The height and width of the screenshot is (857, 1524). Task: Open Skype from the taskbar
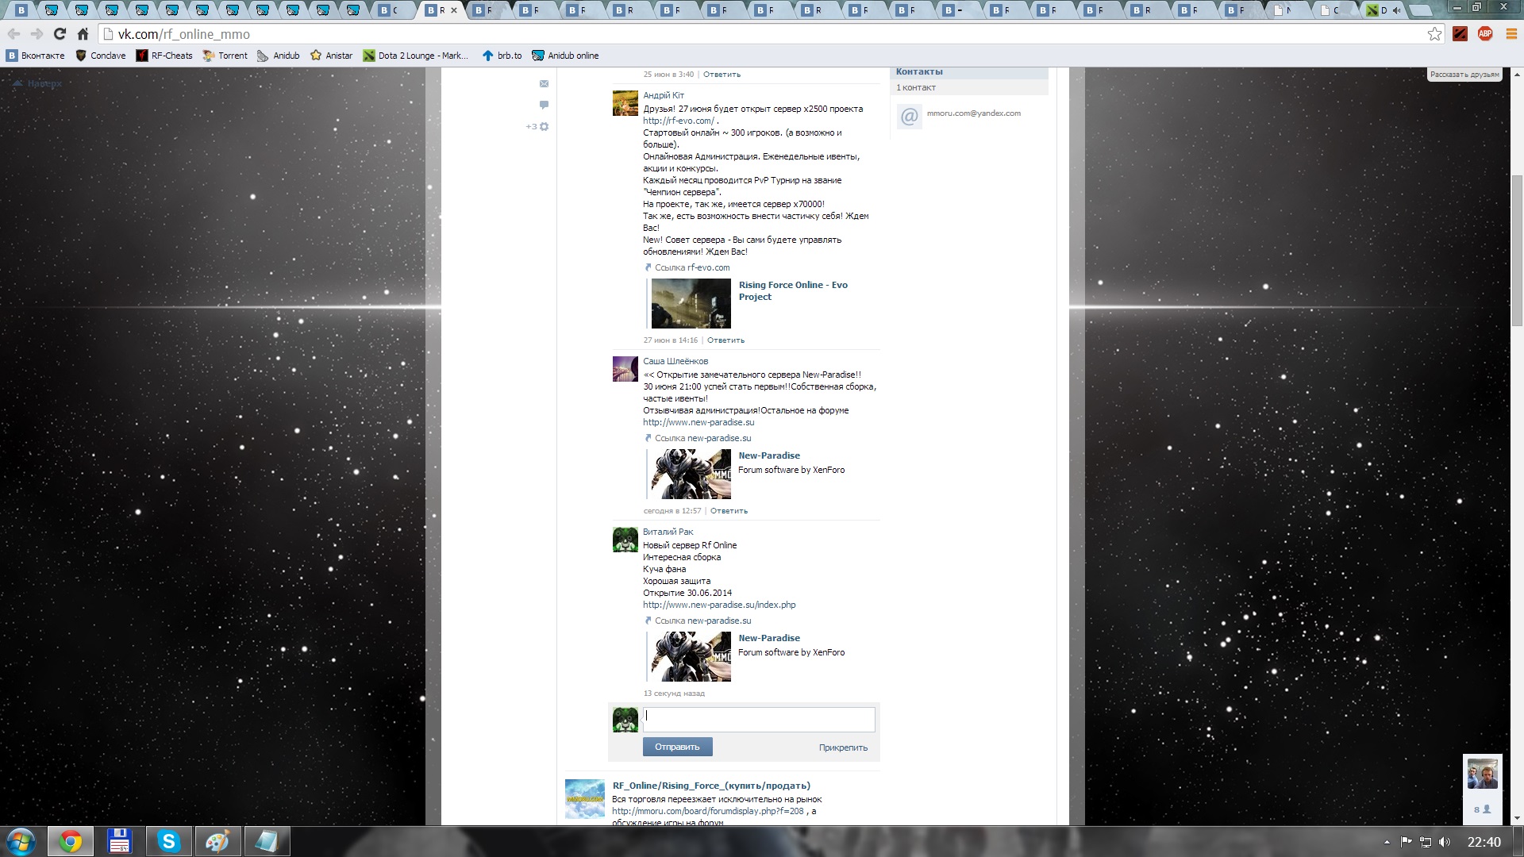point(168,841)
